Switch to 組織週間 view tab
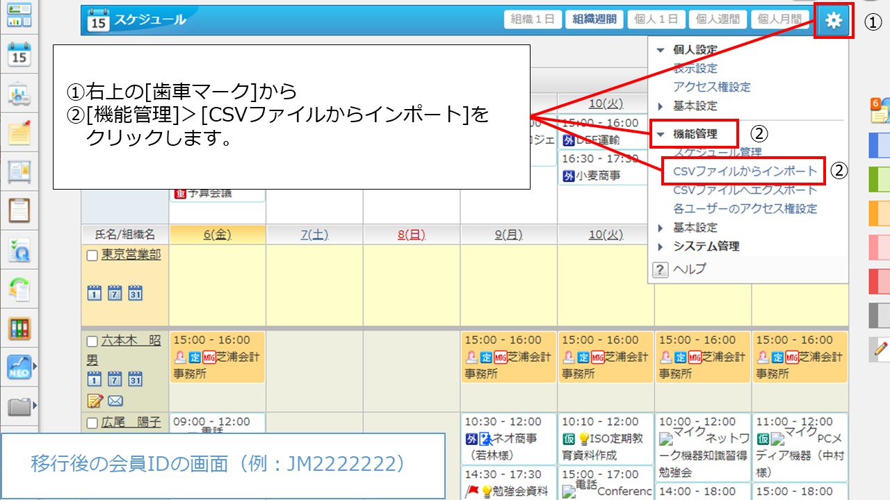Image resolution: width=890 pixels, height=500 pixels. [594, 19]
